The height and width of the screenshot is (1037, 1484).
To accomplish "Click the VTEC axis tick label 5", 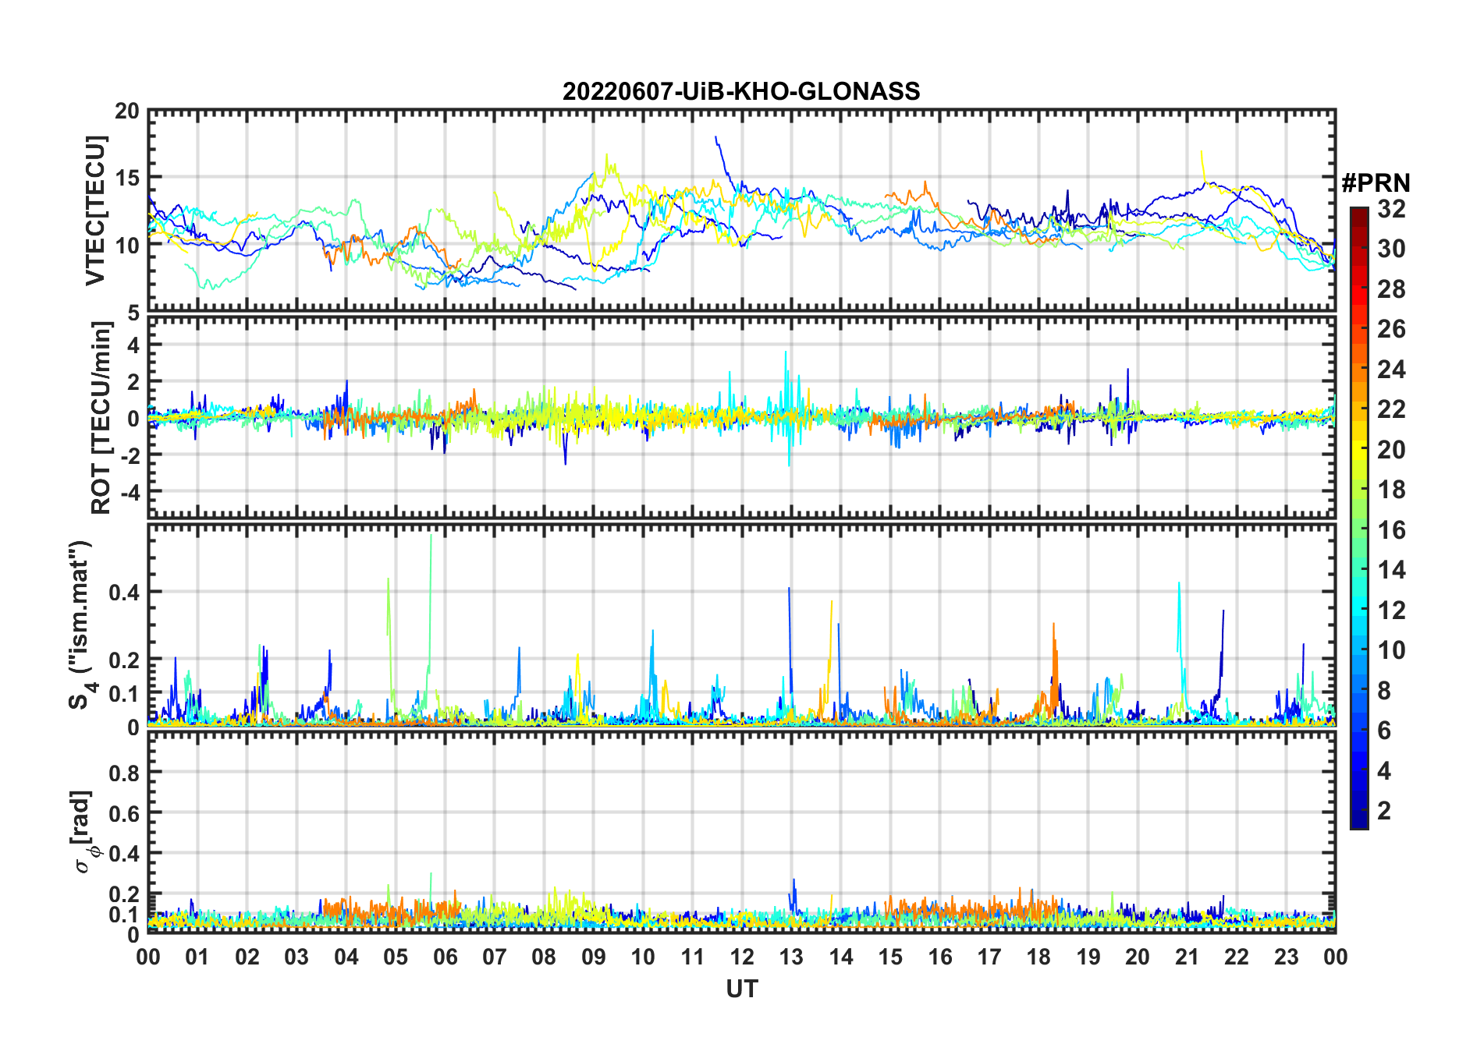I will pyautogui.click(x=133, y=313).
